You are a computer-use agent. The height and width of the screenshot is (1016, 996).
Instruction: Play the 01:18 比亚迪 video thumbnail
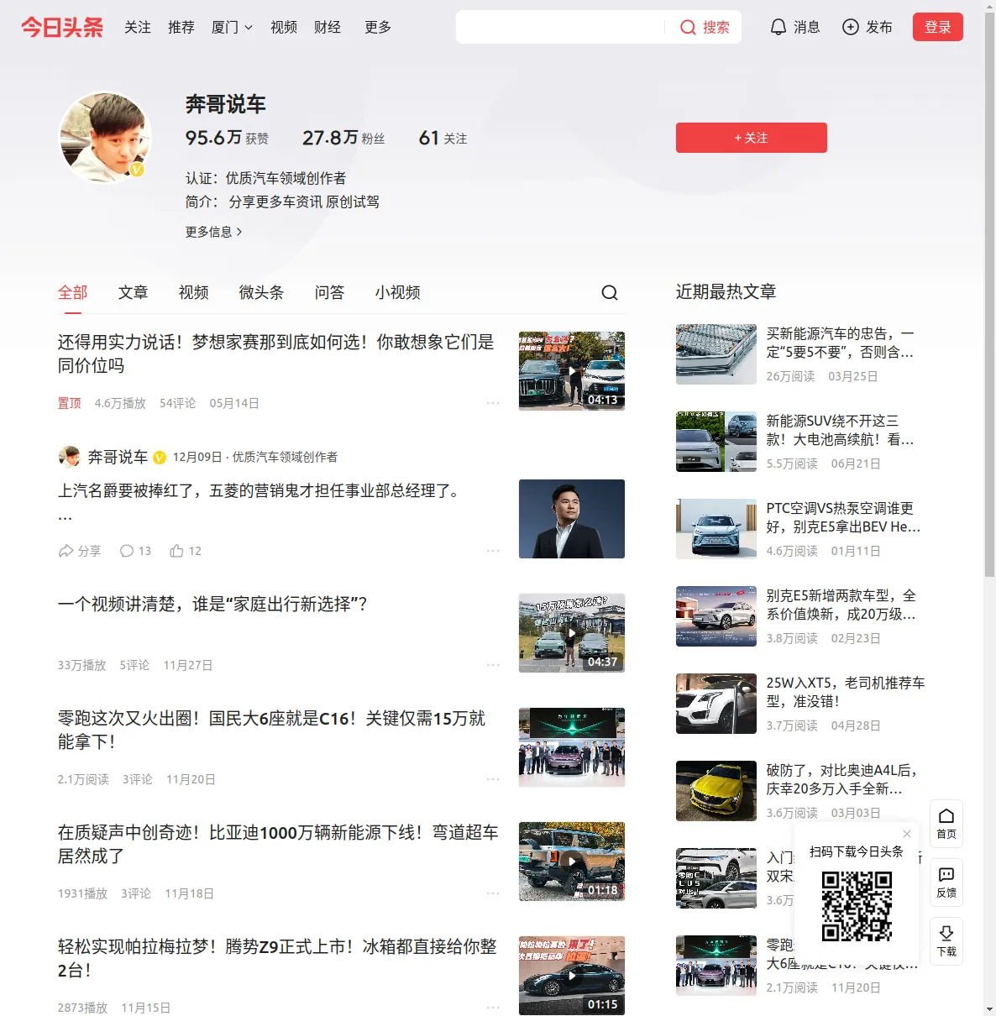[x=572, y=862]
